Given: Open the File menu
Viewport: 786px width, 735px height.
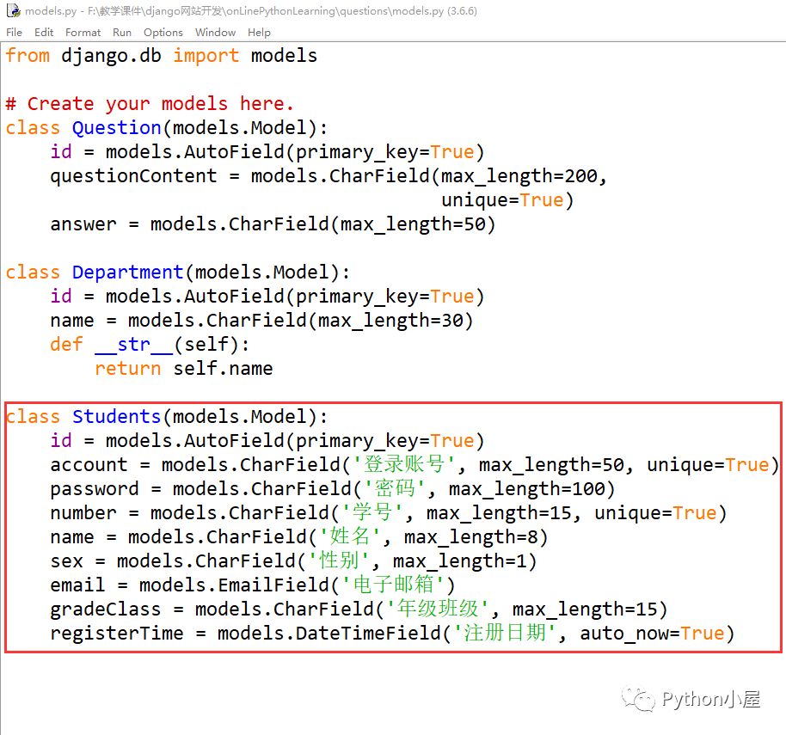Looking at the screenshot, I should [x=14, y=33].
